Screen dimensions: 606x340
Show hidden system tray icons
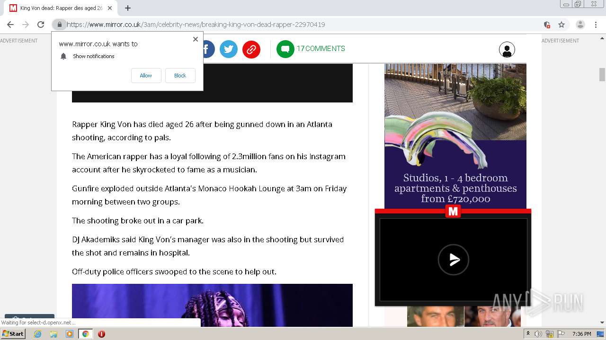[528, 334]
